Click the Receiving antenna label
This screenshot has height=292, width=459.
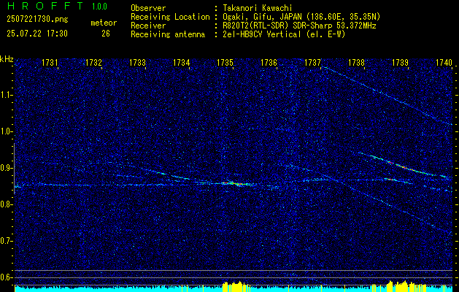168,34
